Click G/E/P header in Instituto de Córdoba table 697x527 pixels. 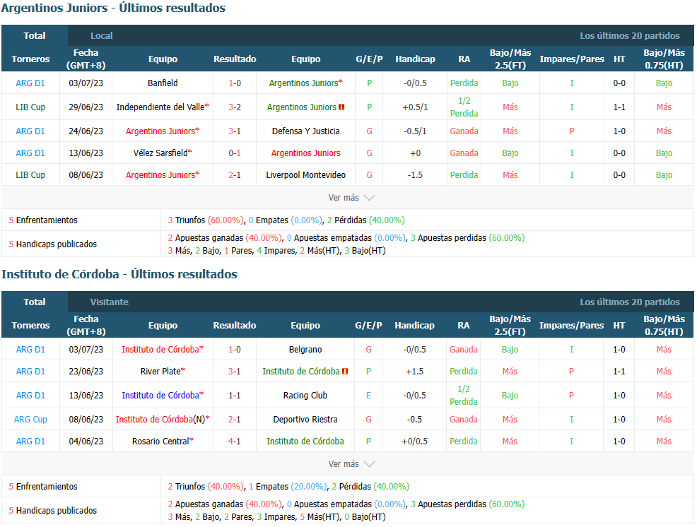[368, 325]
